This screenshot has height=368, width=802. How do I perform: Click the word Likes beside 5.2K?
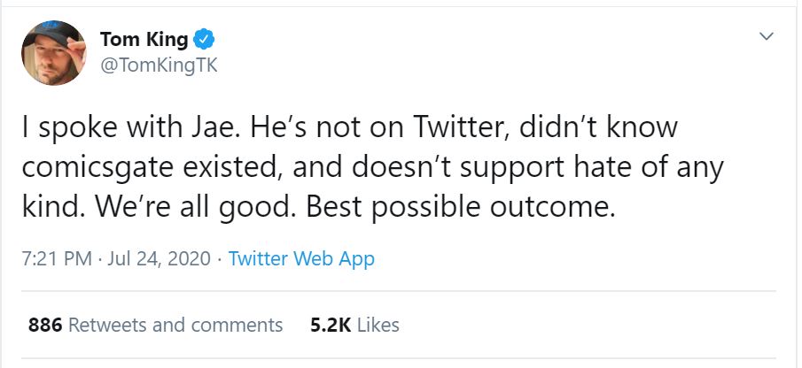(378, 325)
